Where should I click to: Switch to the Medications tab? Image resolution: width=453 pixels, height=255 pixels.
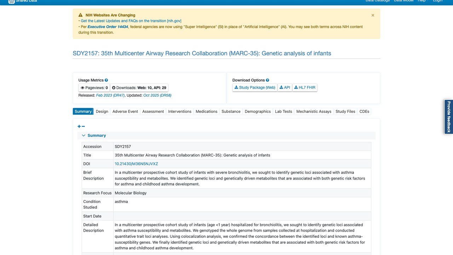tap(206, 111)
